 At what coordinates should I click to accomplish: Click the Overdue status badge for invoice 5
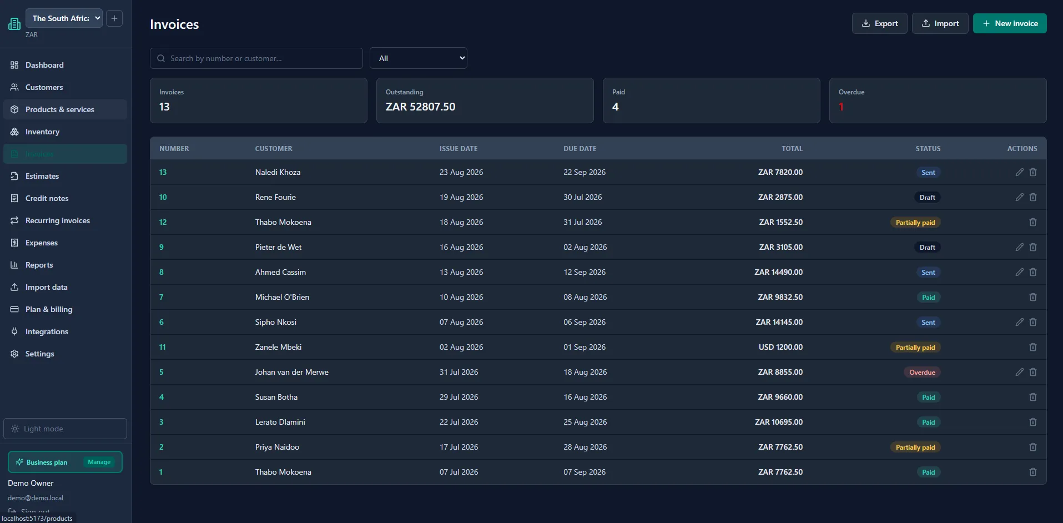tap(922, 372)
